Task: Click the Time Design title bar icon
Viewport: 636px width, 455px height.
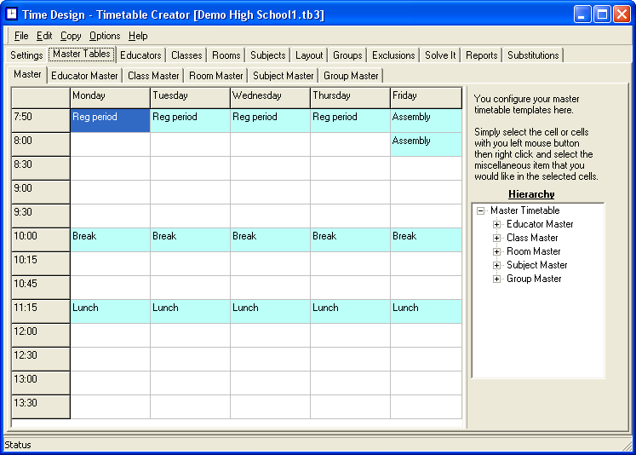Action: (11, 14)
